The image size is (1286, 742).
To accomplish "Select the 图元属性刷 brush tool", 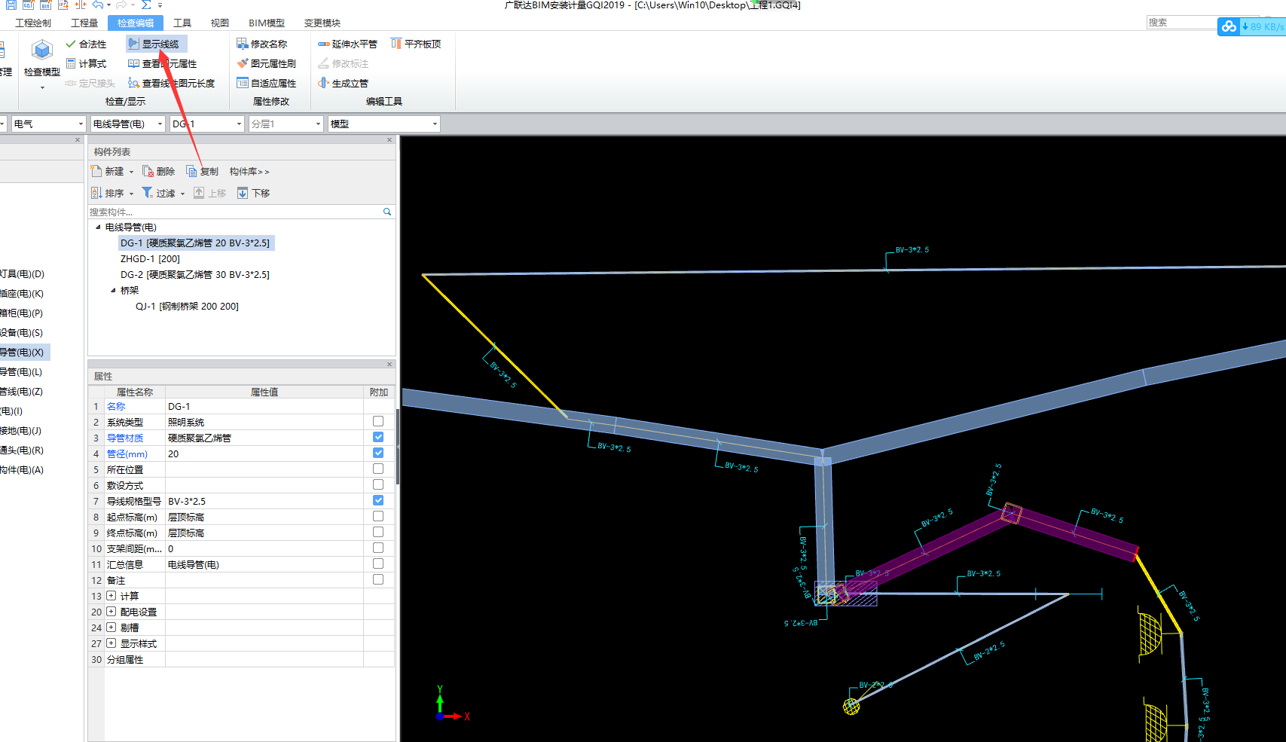I will coord(267,64).
